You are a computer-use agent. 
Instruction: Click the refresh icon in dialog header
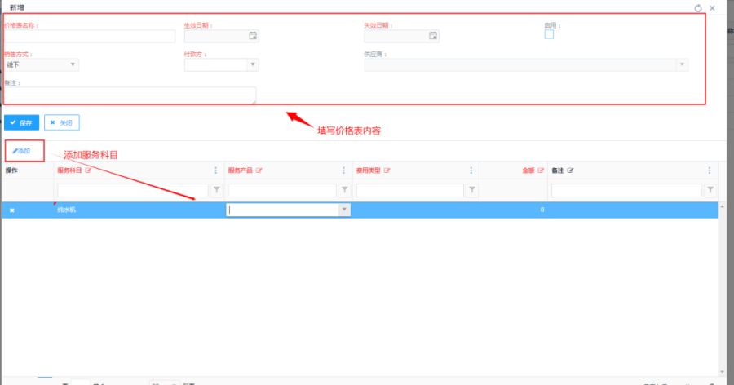tap(698, 7)
